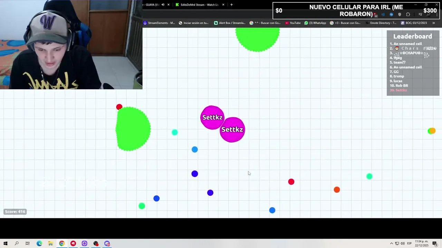Open the clock showing 11:34 p. m.
Image resolution: width=442 pixels, height=248 pixels.
pyautogui.click(x=422, y=244)
